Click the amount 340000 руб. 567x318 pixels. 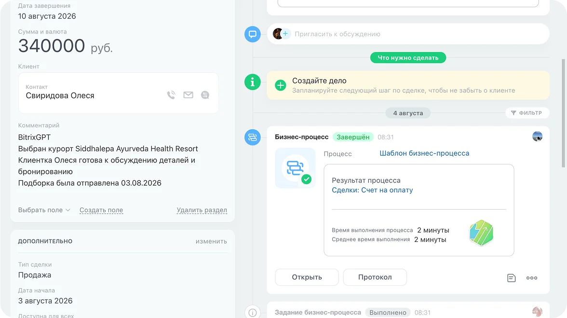point(66,46)
